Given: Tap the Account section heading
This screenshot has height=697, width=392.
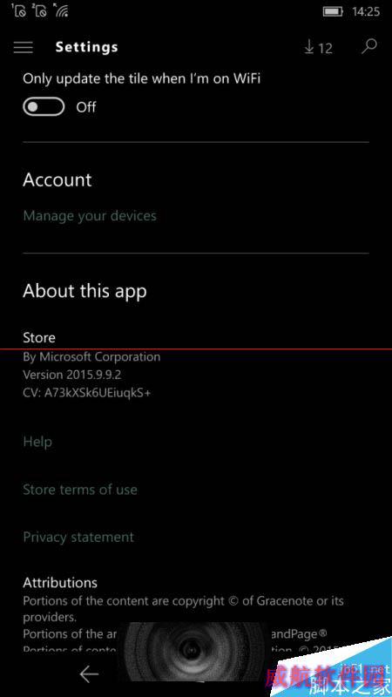Looking at the screenshot, I should click(57, 180).
